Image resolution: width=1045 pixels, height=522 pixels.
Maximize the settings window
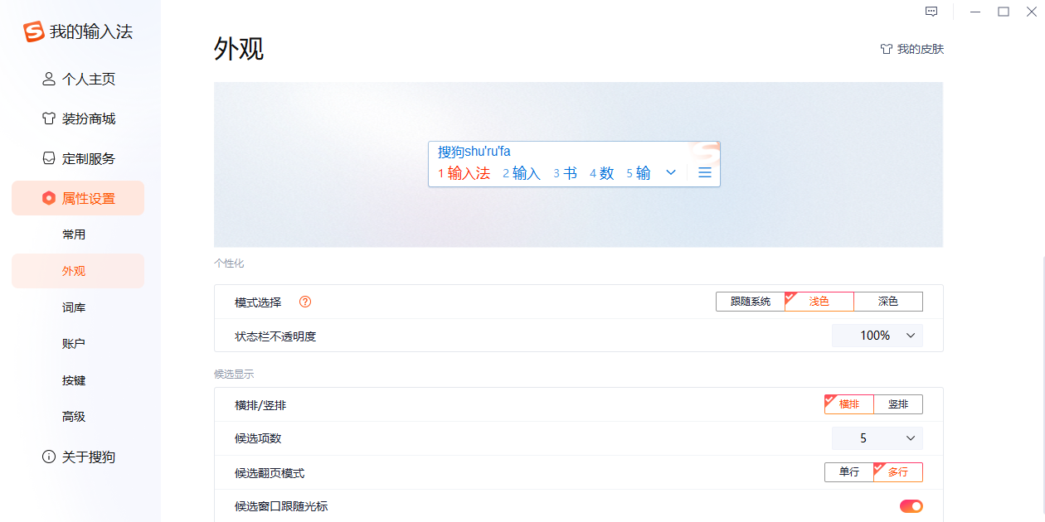click(x=1004, y=12)
